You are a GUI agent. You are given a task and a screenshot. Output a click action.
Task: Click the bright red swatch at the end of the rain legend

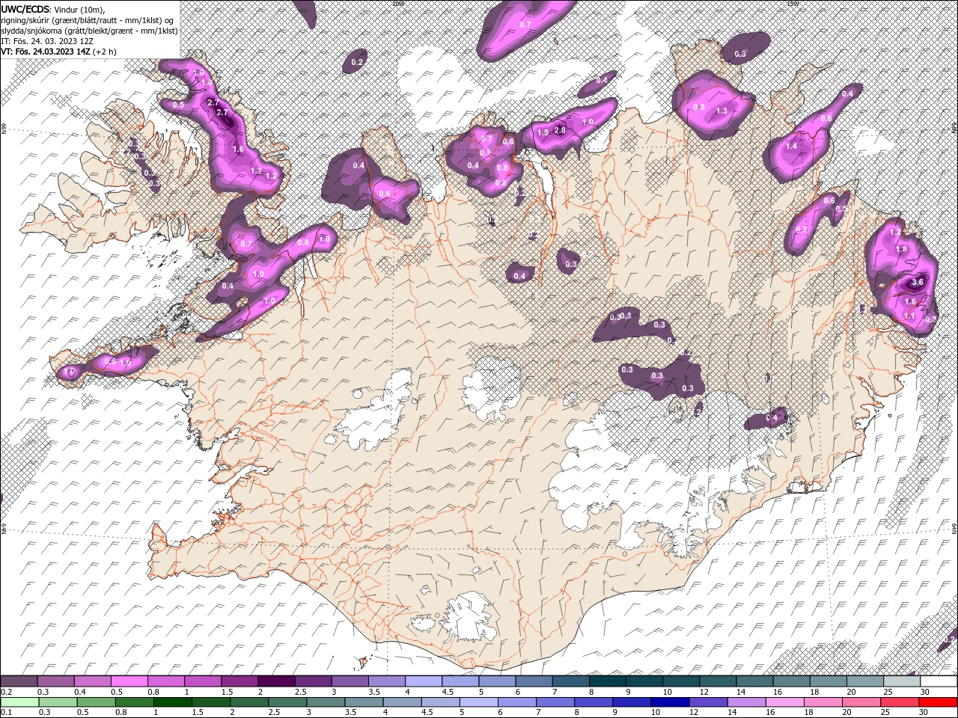coord(938,702)
